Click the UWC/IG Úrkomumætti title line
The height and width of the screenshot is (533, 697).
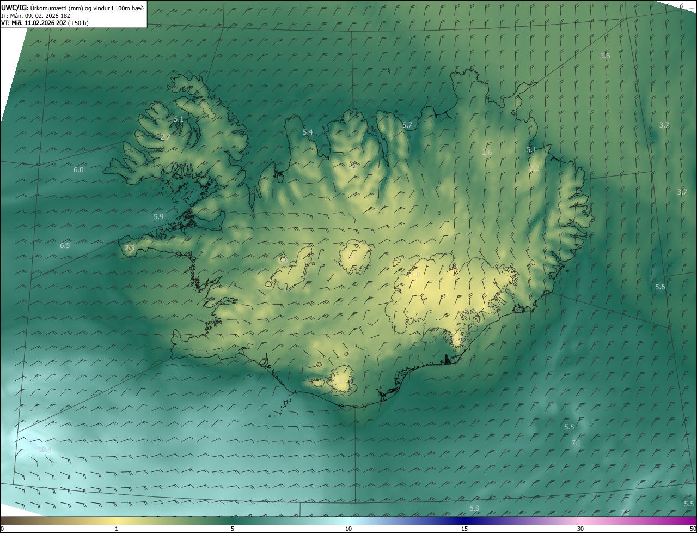click(x=72, y=8)
